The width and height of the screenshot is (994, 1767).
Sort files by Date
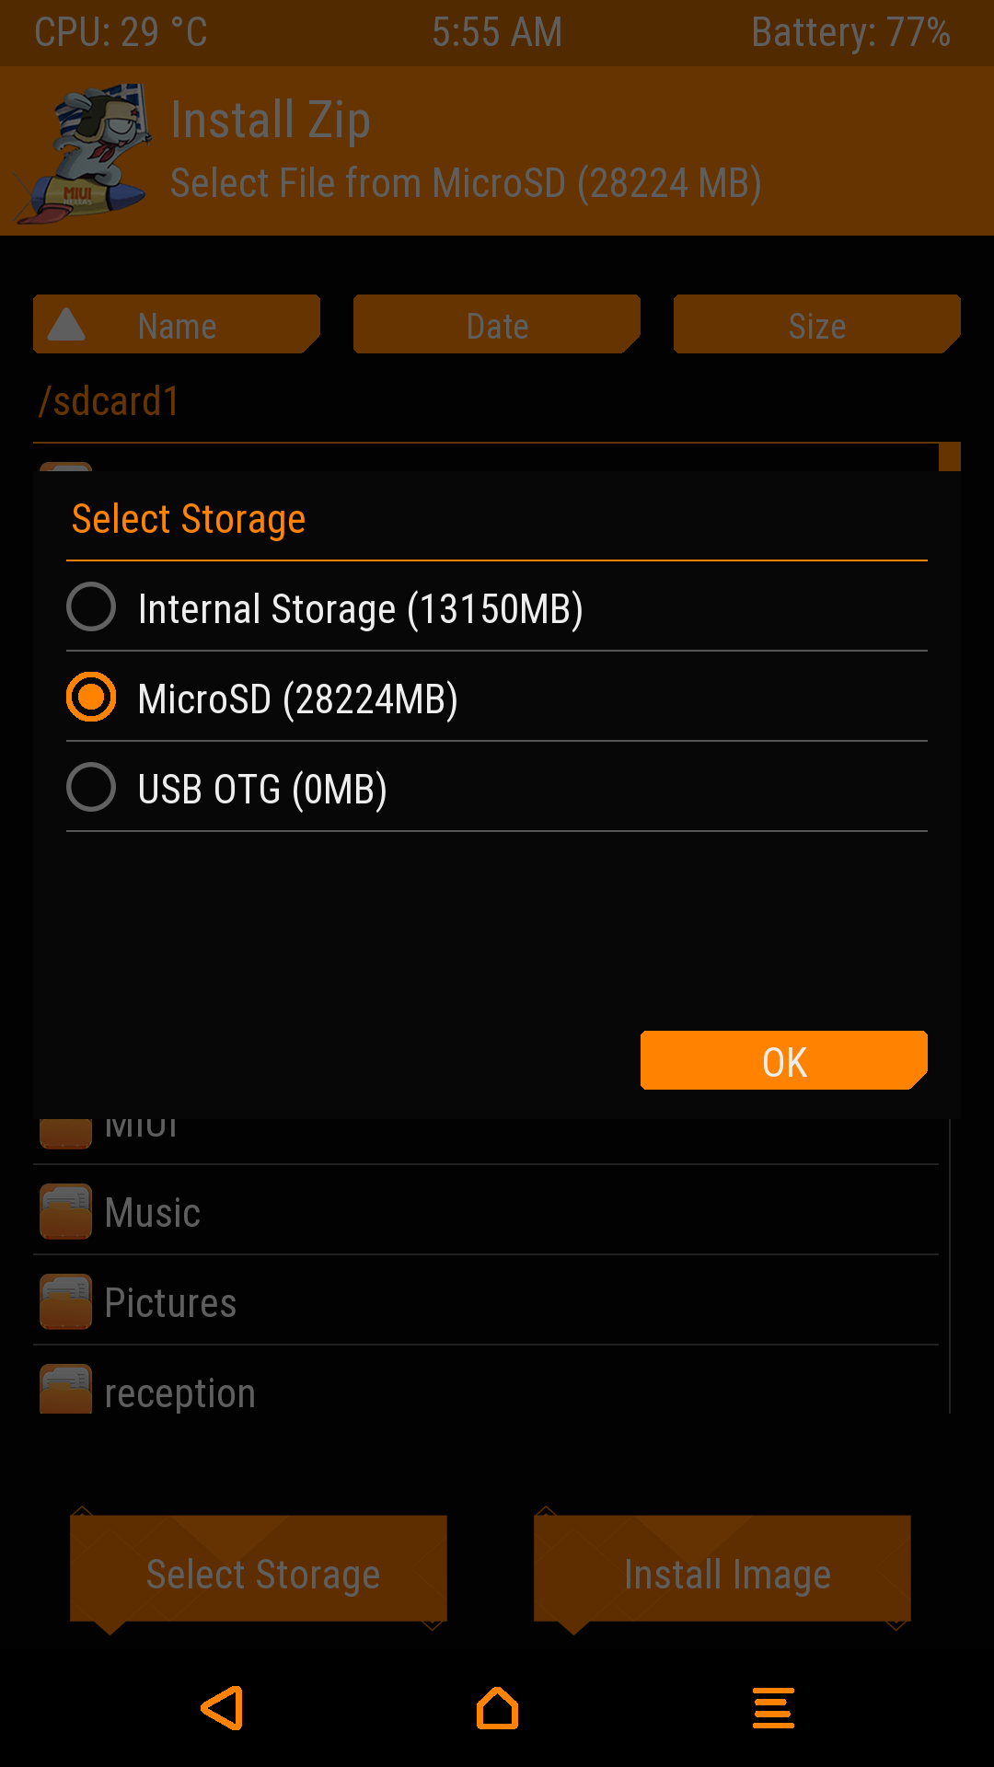497,325
